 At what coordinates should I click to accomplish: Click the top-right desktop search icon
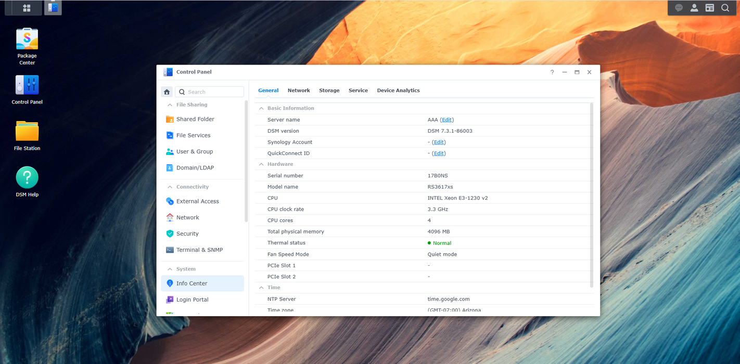click(x=725, y=8)
